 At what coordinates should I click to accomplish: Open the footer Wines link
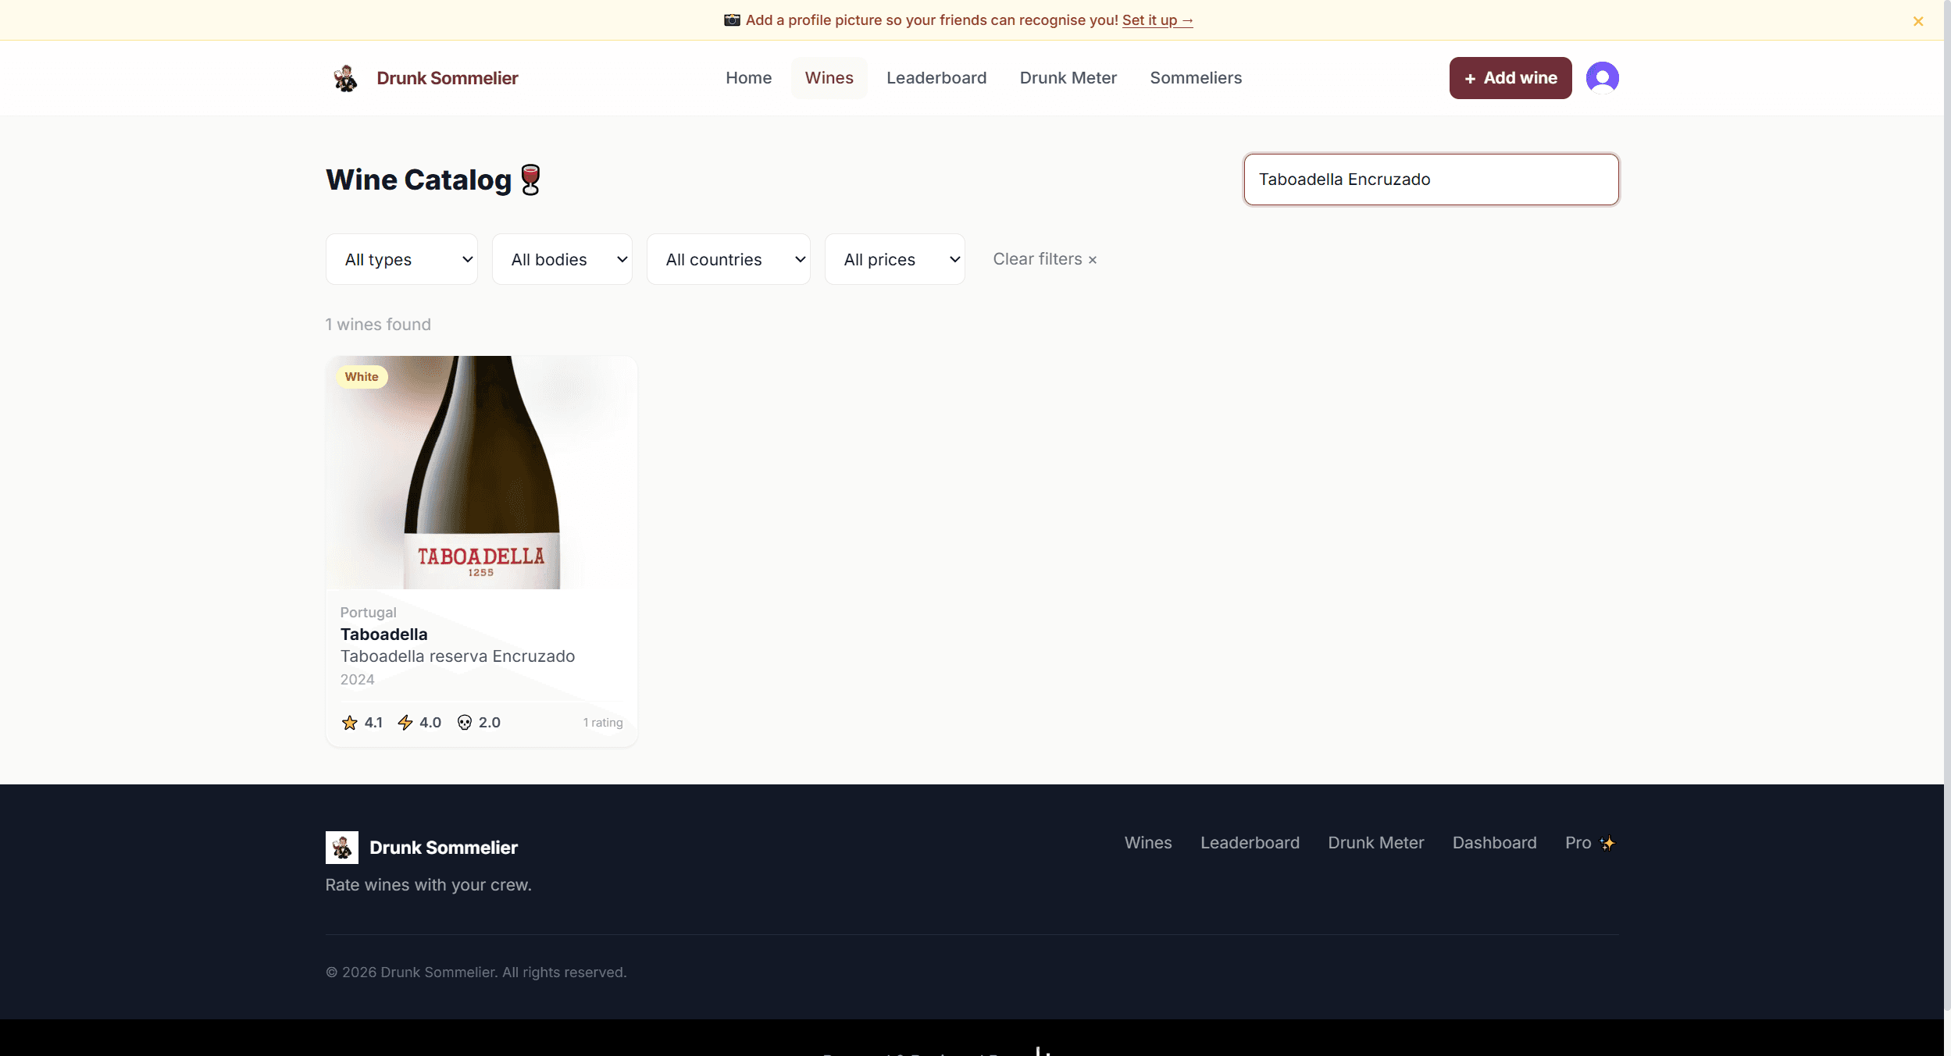click(1147, 843)
